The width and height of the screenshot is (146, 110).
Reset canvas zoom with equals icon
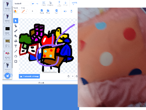point(73,76)
